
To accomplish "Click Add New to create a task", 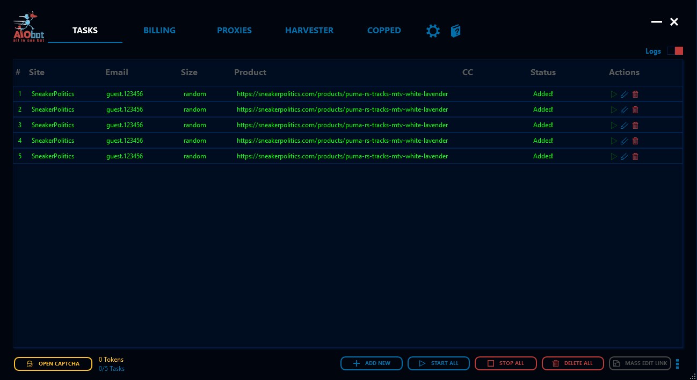I will [372, 363].
